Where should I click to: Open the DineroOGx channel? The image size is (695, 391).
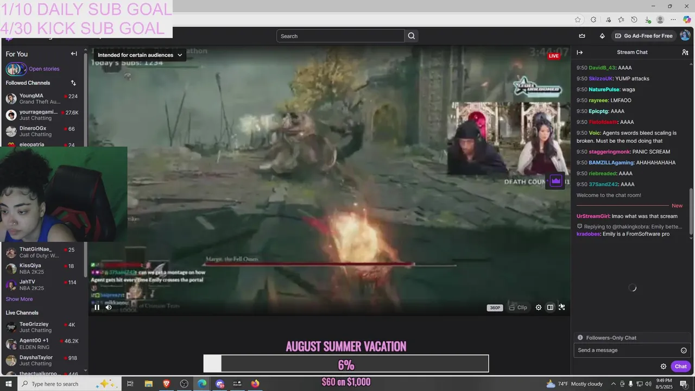pyautogui.click(x=42, y=131)
